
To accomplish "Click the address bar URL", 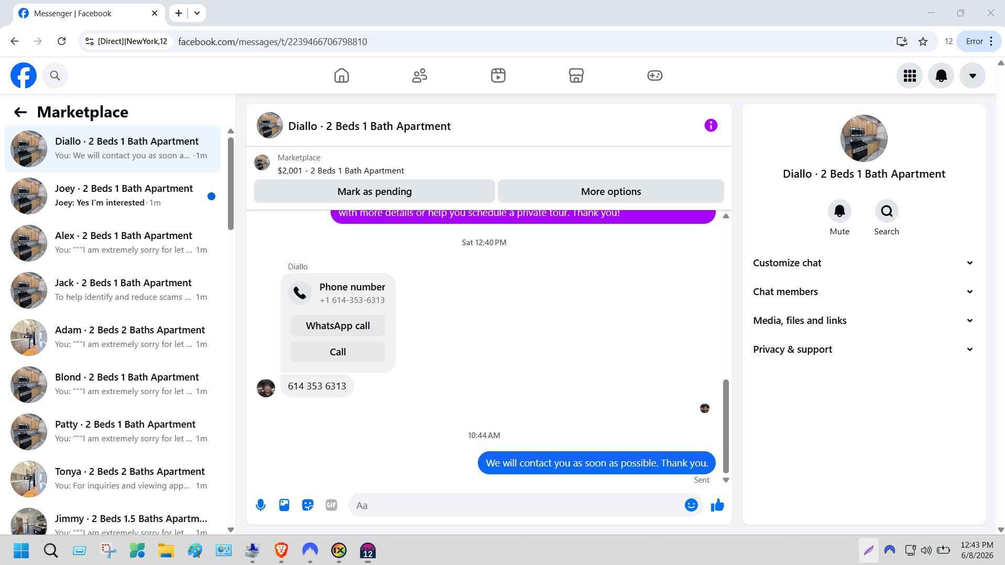I will (272, 41).
